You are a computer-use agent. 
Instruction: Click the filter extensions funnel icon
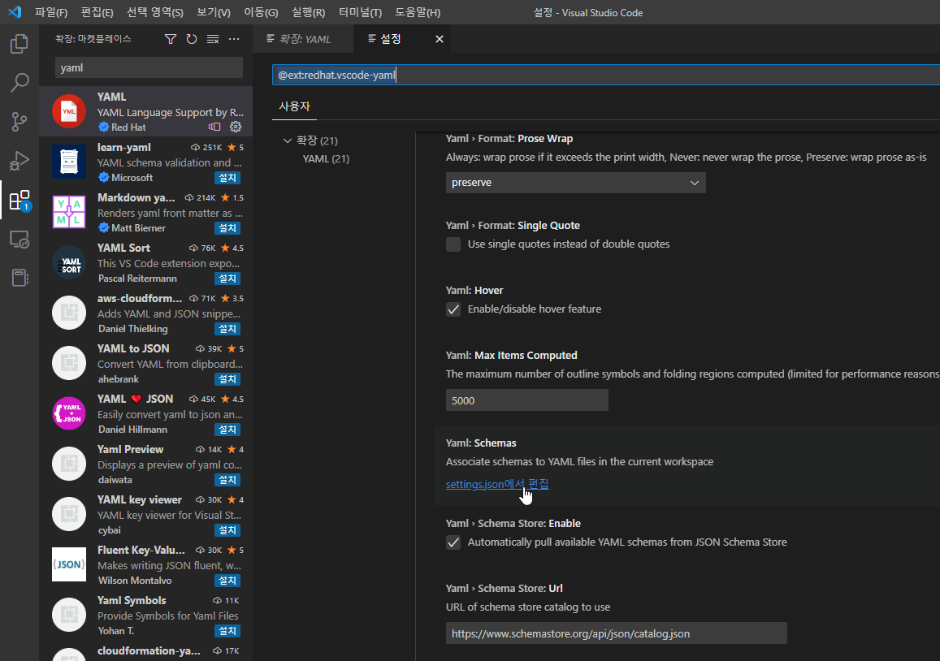(171, 39)
